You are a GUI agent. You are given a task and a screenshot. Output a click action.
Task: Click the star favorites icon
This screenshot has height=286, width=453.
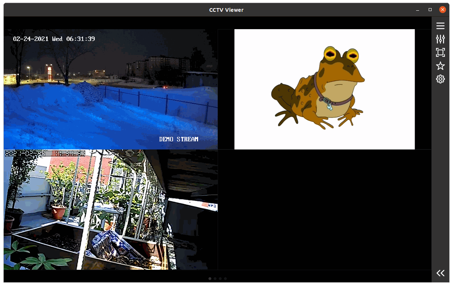click(x=440, y=66)
